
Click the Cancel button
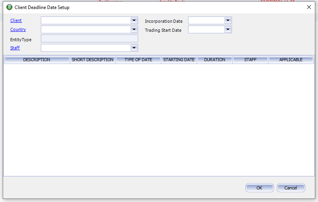click(x=291, y=188)
